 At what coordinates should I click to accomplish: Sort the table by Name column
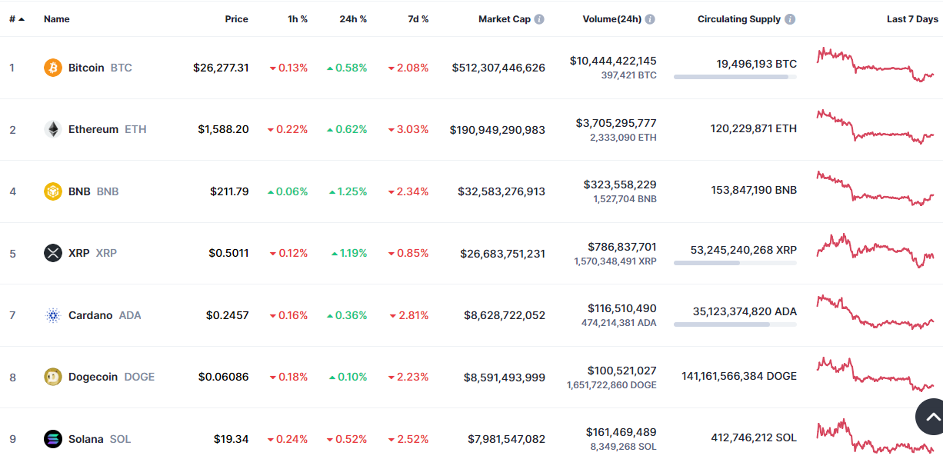(56, 19)
